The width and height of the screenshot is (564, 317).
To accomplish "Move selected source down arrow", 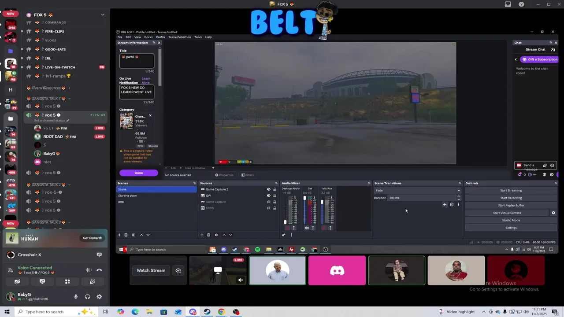I will click(230, 235).
